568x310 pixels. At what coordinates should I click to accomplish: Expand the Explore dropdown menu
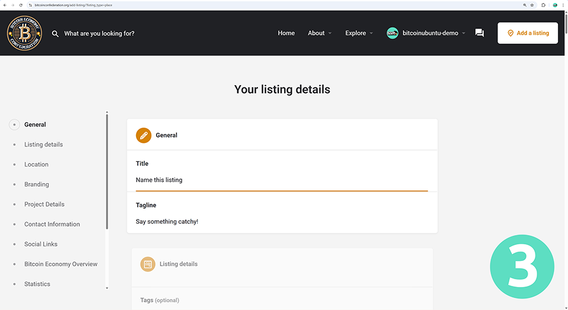pyautogui.click(x=359, y=33)
